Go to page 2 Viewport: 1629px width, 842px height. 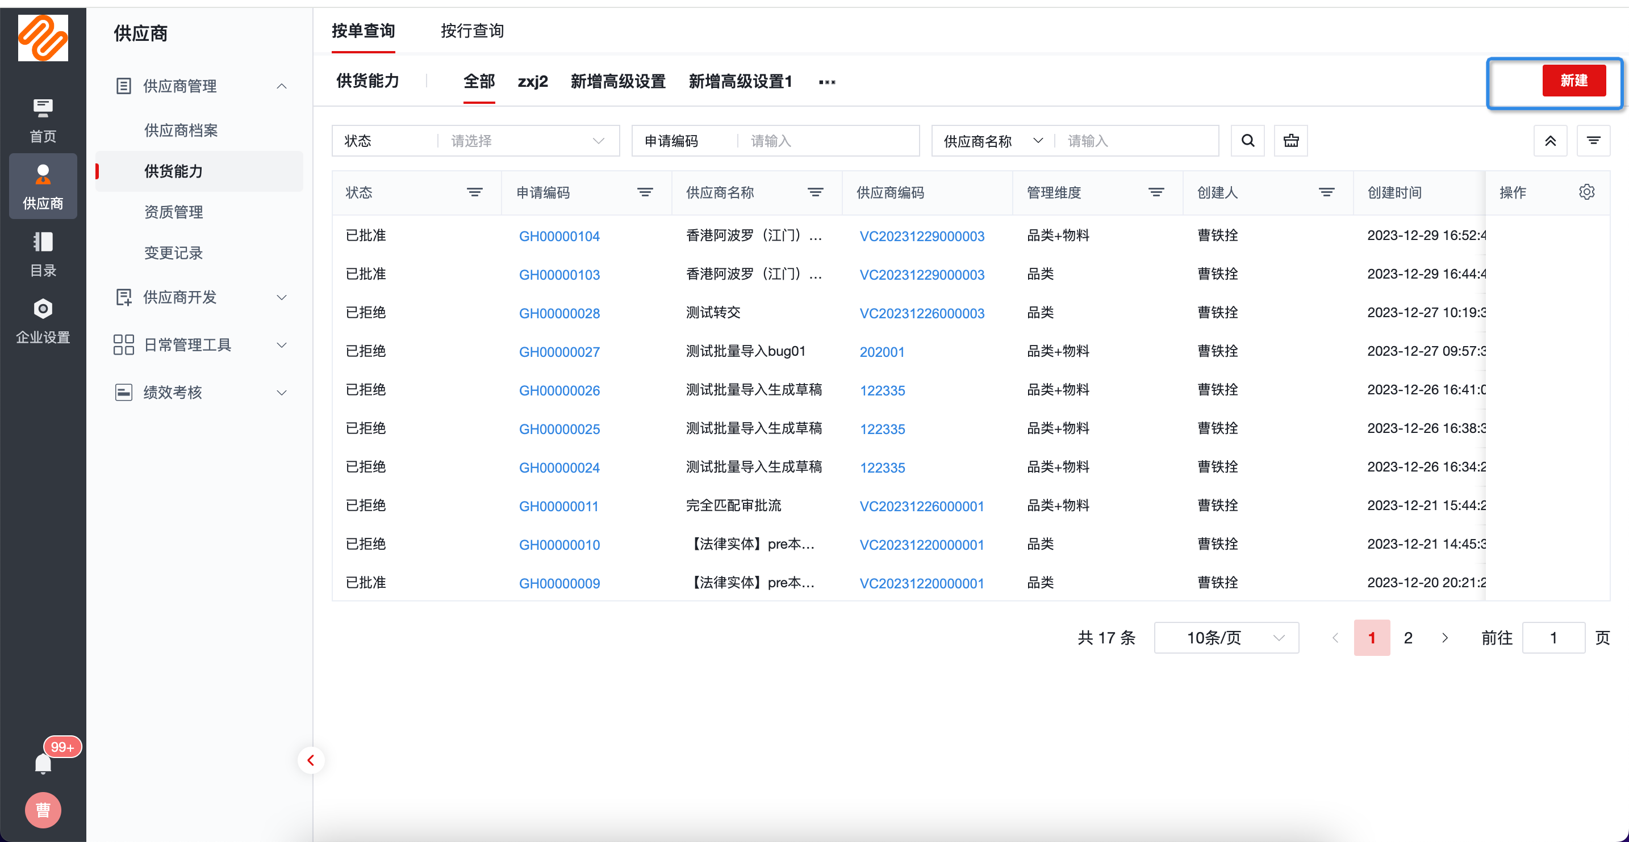coord(1407,638)
